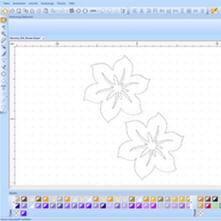The image size is (221, 221).
Task: Open the Bearbeiten menu
Action: [19, 3]
